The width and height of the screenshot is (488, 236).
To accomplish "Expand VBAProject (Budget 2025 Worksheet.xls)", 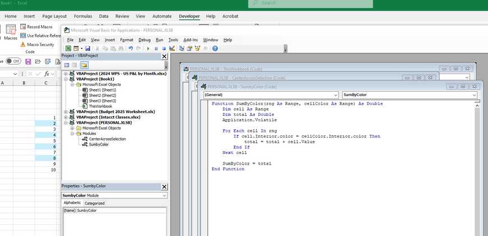I will (66, 112).
